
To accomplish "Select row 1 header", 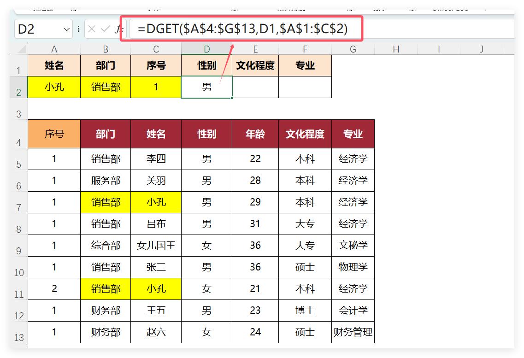I will (19, 66).
